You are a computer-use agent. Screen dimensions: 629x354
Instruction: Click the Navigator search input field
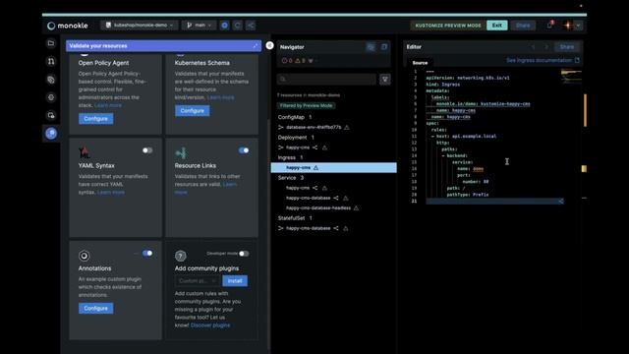click(326, 79)
